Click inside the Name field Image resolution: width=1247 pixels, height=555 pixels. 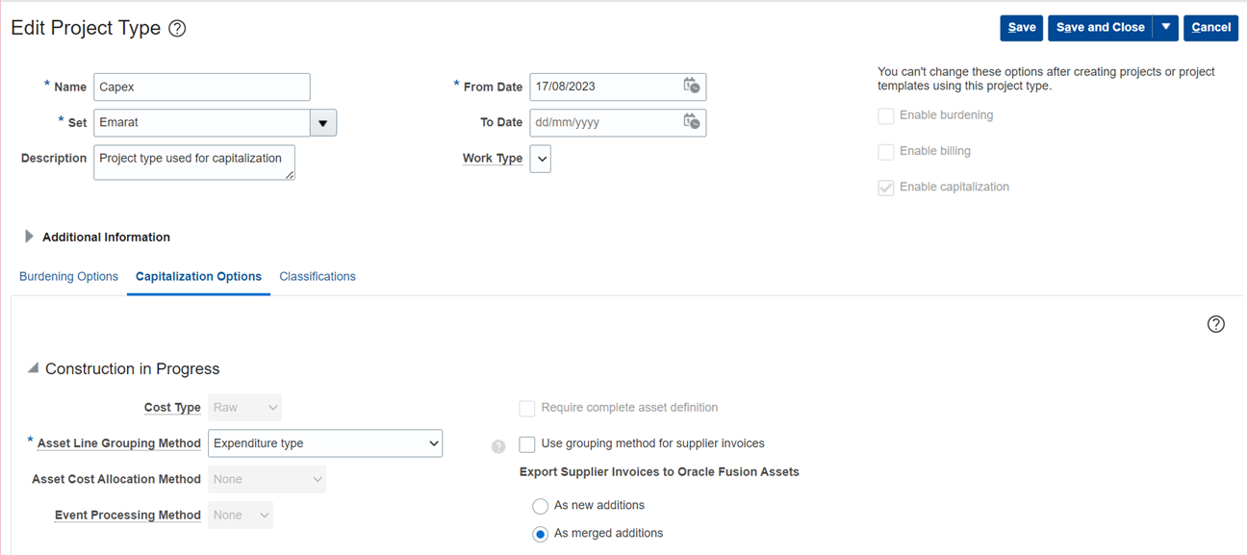pos(201,87)
